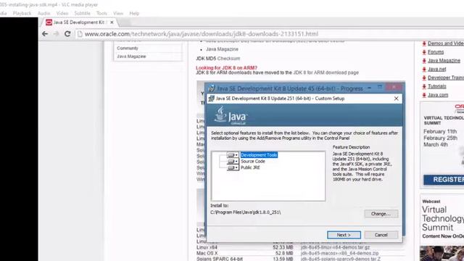Click Cancel in the Custom Setup dialog
This screenshot has width=464, height=261.
[381, 235]
